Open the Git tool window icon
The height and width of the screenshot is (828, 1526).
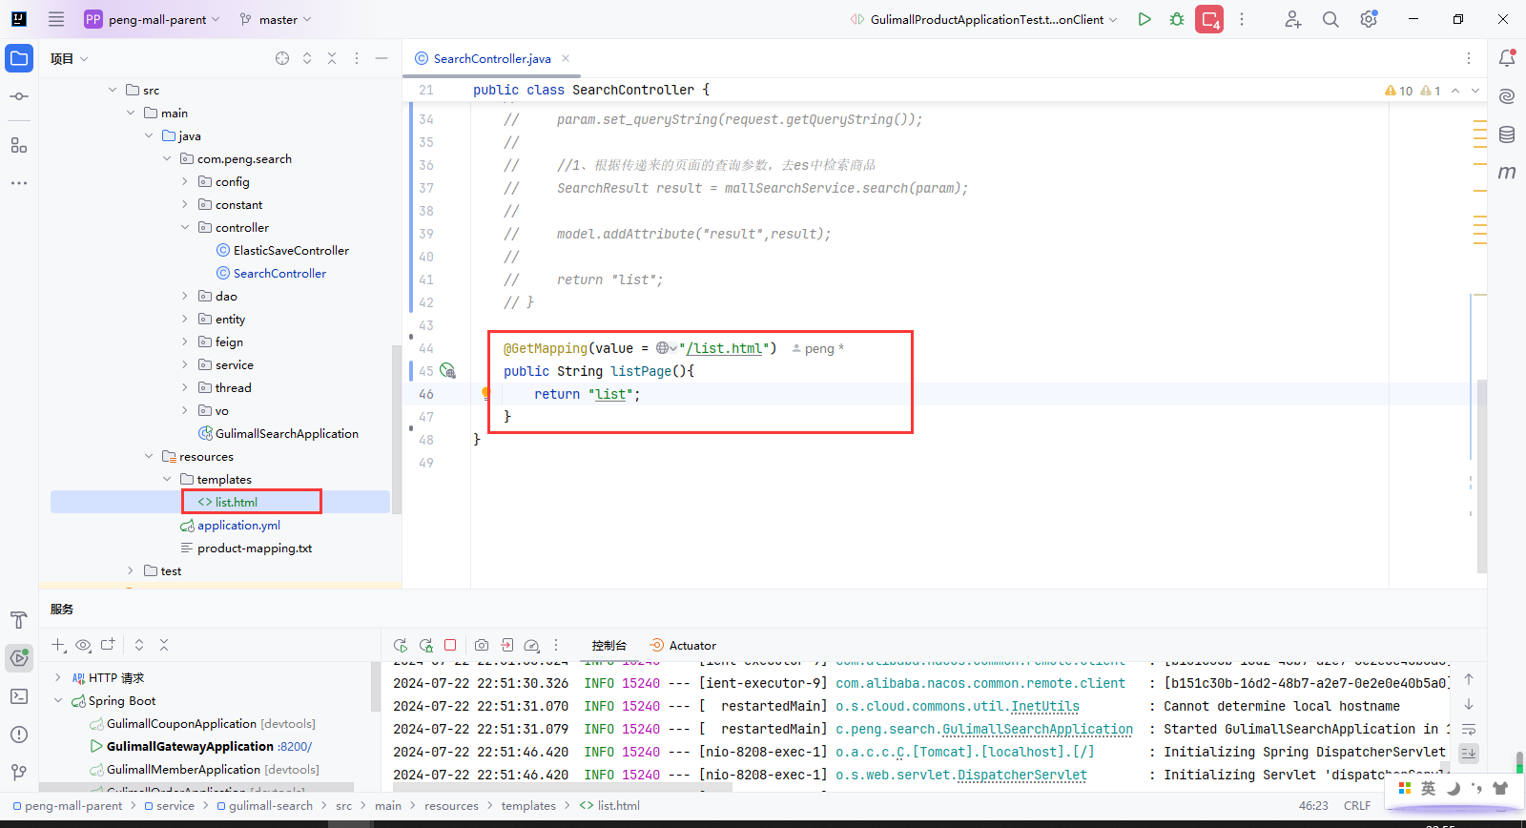(x=19, y=772)
